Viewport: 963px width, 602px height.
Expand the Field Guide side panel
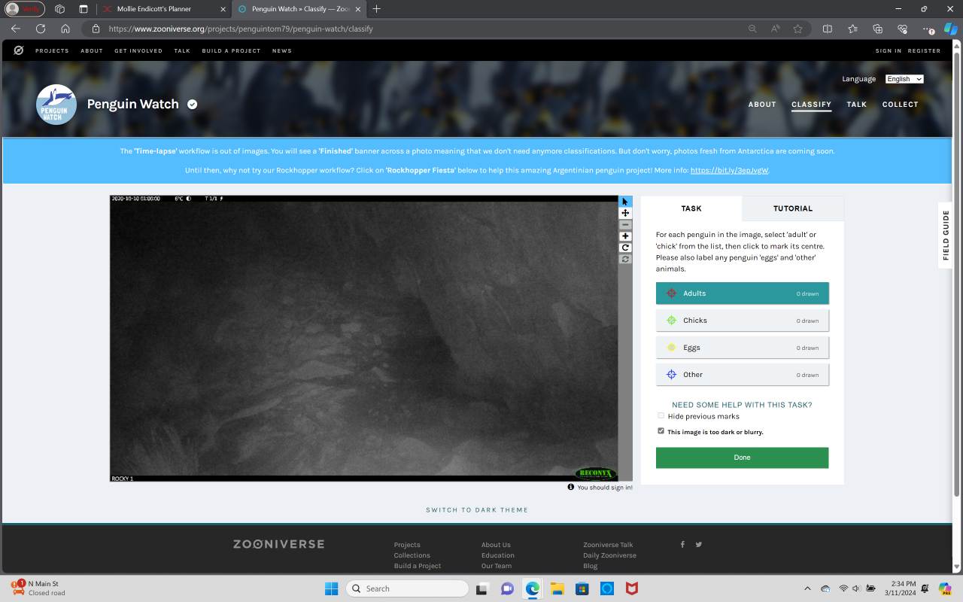(946, 235)
